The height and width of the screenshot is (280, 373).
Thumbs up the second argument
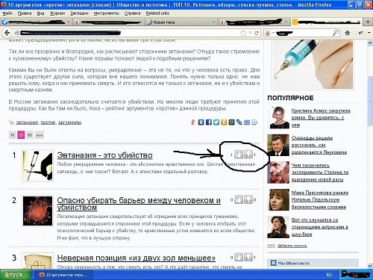point(239,199)
